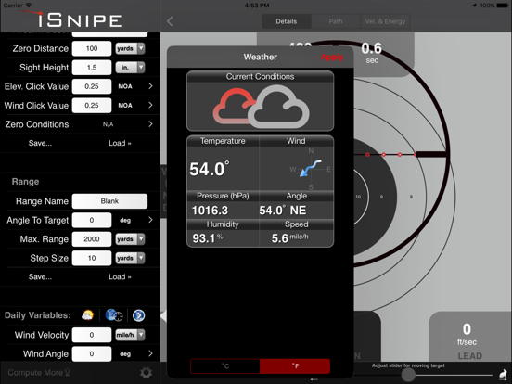The width and height of the screenshot is (512, 384).
Task: Save the Range settings
Action: [x=40, y=277]
